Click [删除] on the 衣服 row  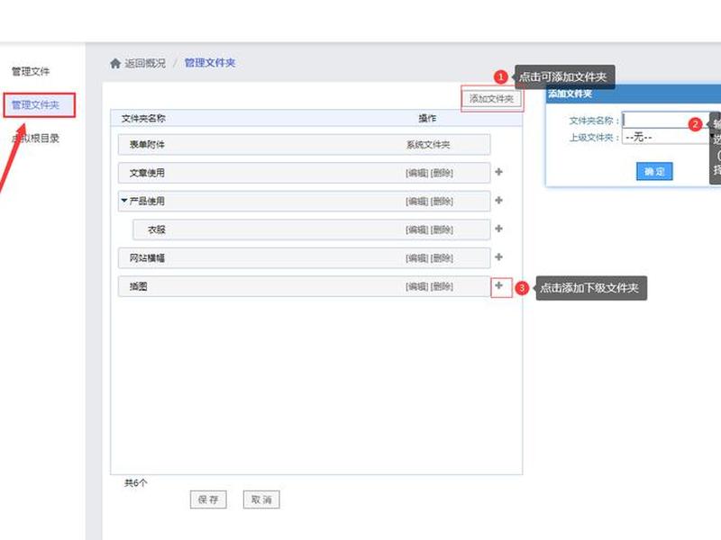tap(442, 230)
